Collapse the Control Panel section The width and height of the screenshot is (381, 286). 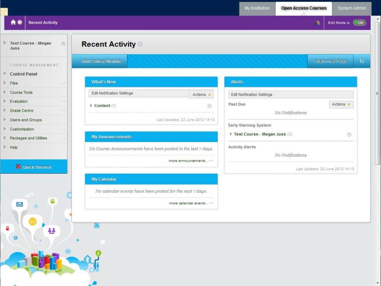(x=4, y=74)
